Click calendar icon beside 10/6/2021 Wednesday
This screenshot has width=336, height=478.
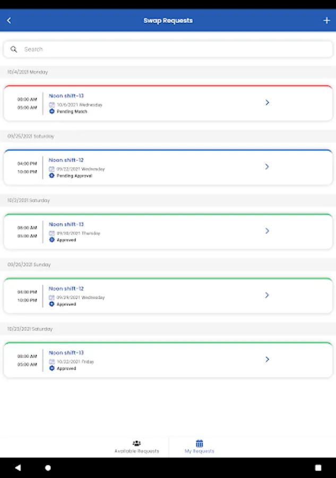pos(52,105)
